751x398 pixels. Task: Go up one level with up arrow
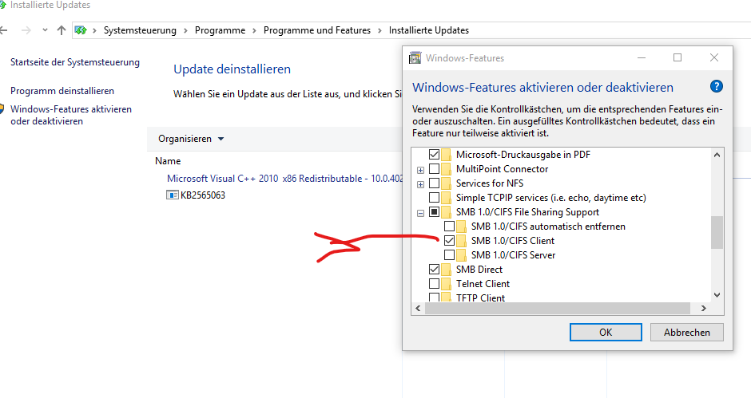(62, 30)
